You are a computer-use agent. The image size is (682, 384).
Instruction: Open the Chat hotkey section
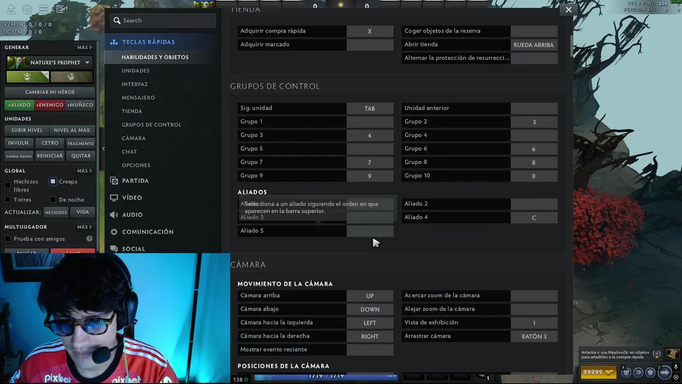(x=129, y=151)
